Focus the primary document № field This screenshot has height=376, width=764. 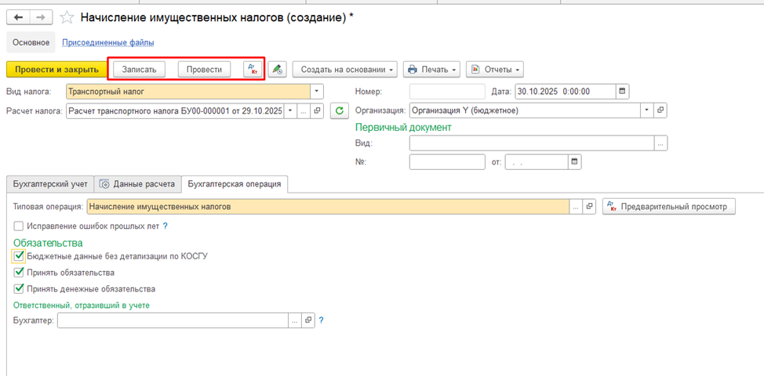tap(447, 162)
